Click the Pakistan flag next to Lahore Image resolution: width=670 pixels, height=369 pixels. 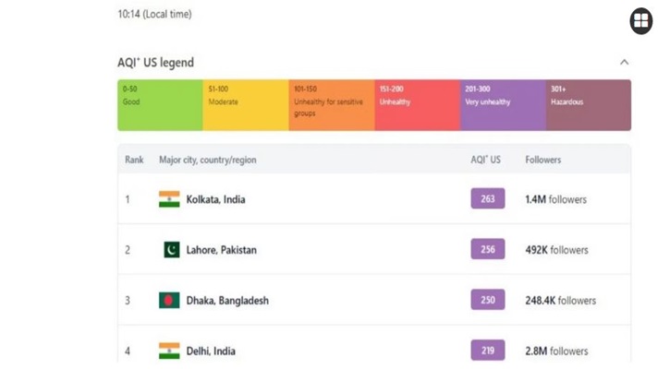pos(172,250)
